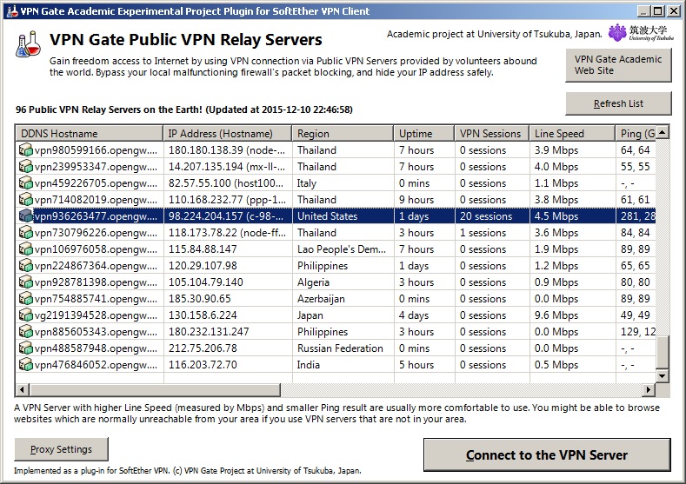This screenshot has height=484, width=686.
Task: Sort by the VPN Sessions column header
Action: [492, 133]
